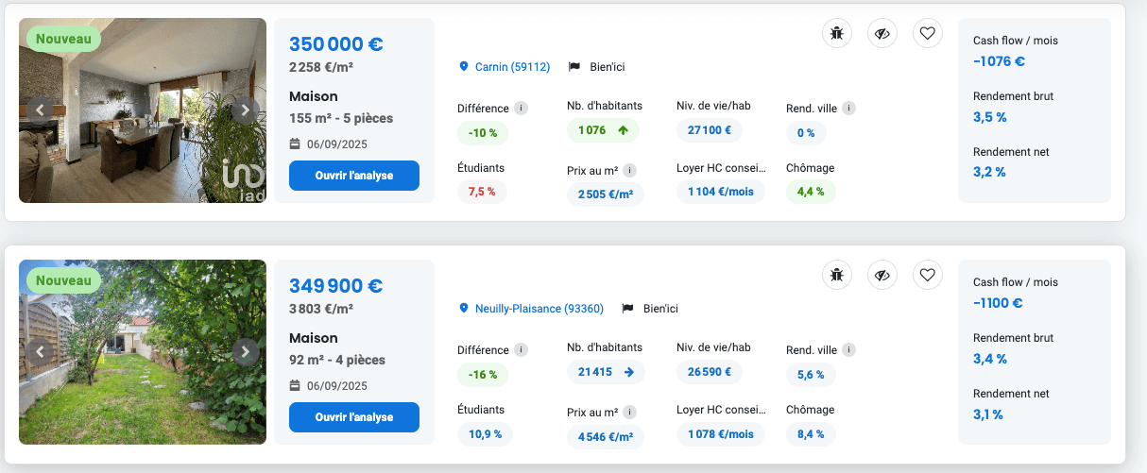The image size is (1147, 473).
Task: Go to previous photo of garden listing
Action: [x=40, y=352]
